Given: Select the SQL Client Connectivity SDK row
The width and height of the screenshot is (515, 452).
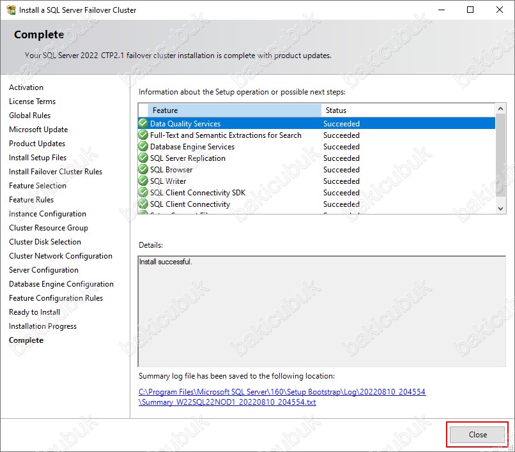Looking at the screenshot, I should [x=317, y=192].
